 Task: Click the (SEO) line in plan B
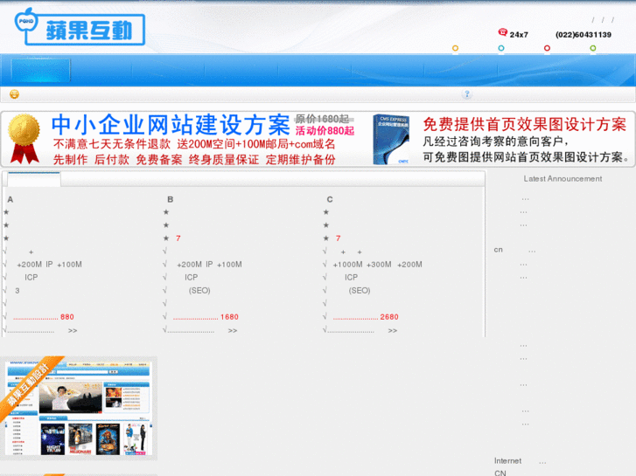click(x=199, y=291)
